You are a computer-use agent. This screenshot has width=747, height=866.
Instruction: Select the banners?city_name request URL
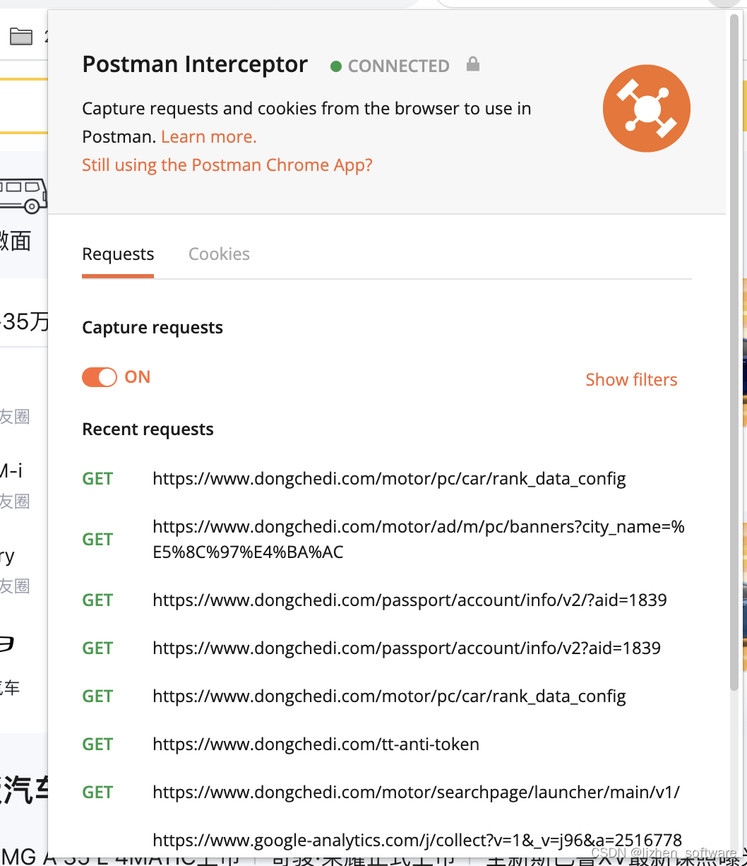tap(419, 540)
